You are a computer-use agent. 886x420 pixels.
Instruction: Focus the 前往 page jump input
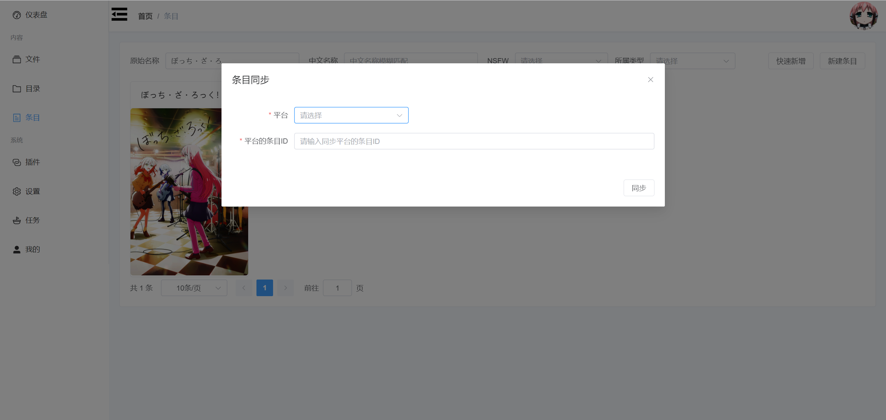[337, 288]
